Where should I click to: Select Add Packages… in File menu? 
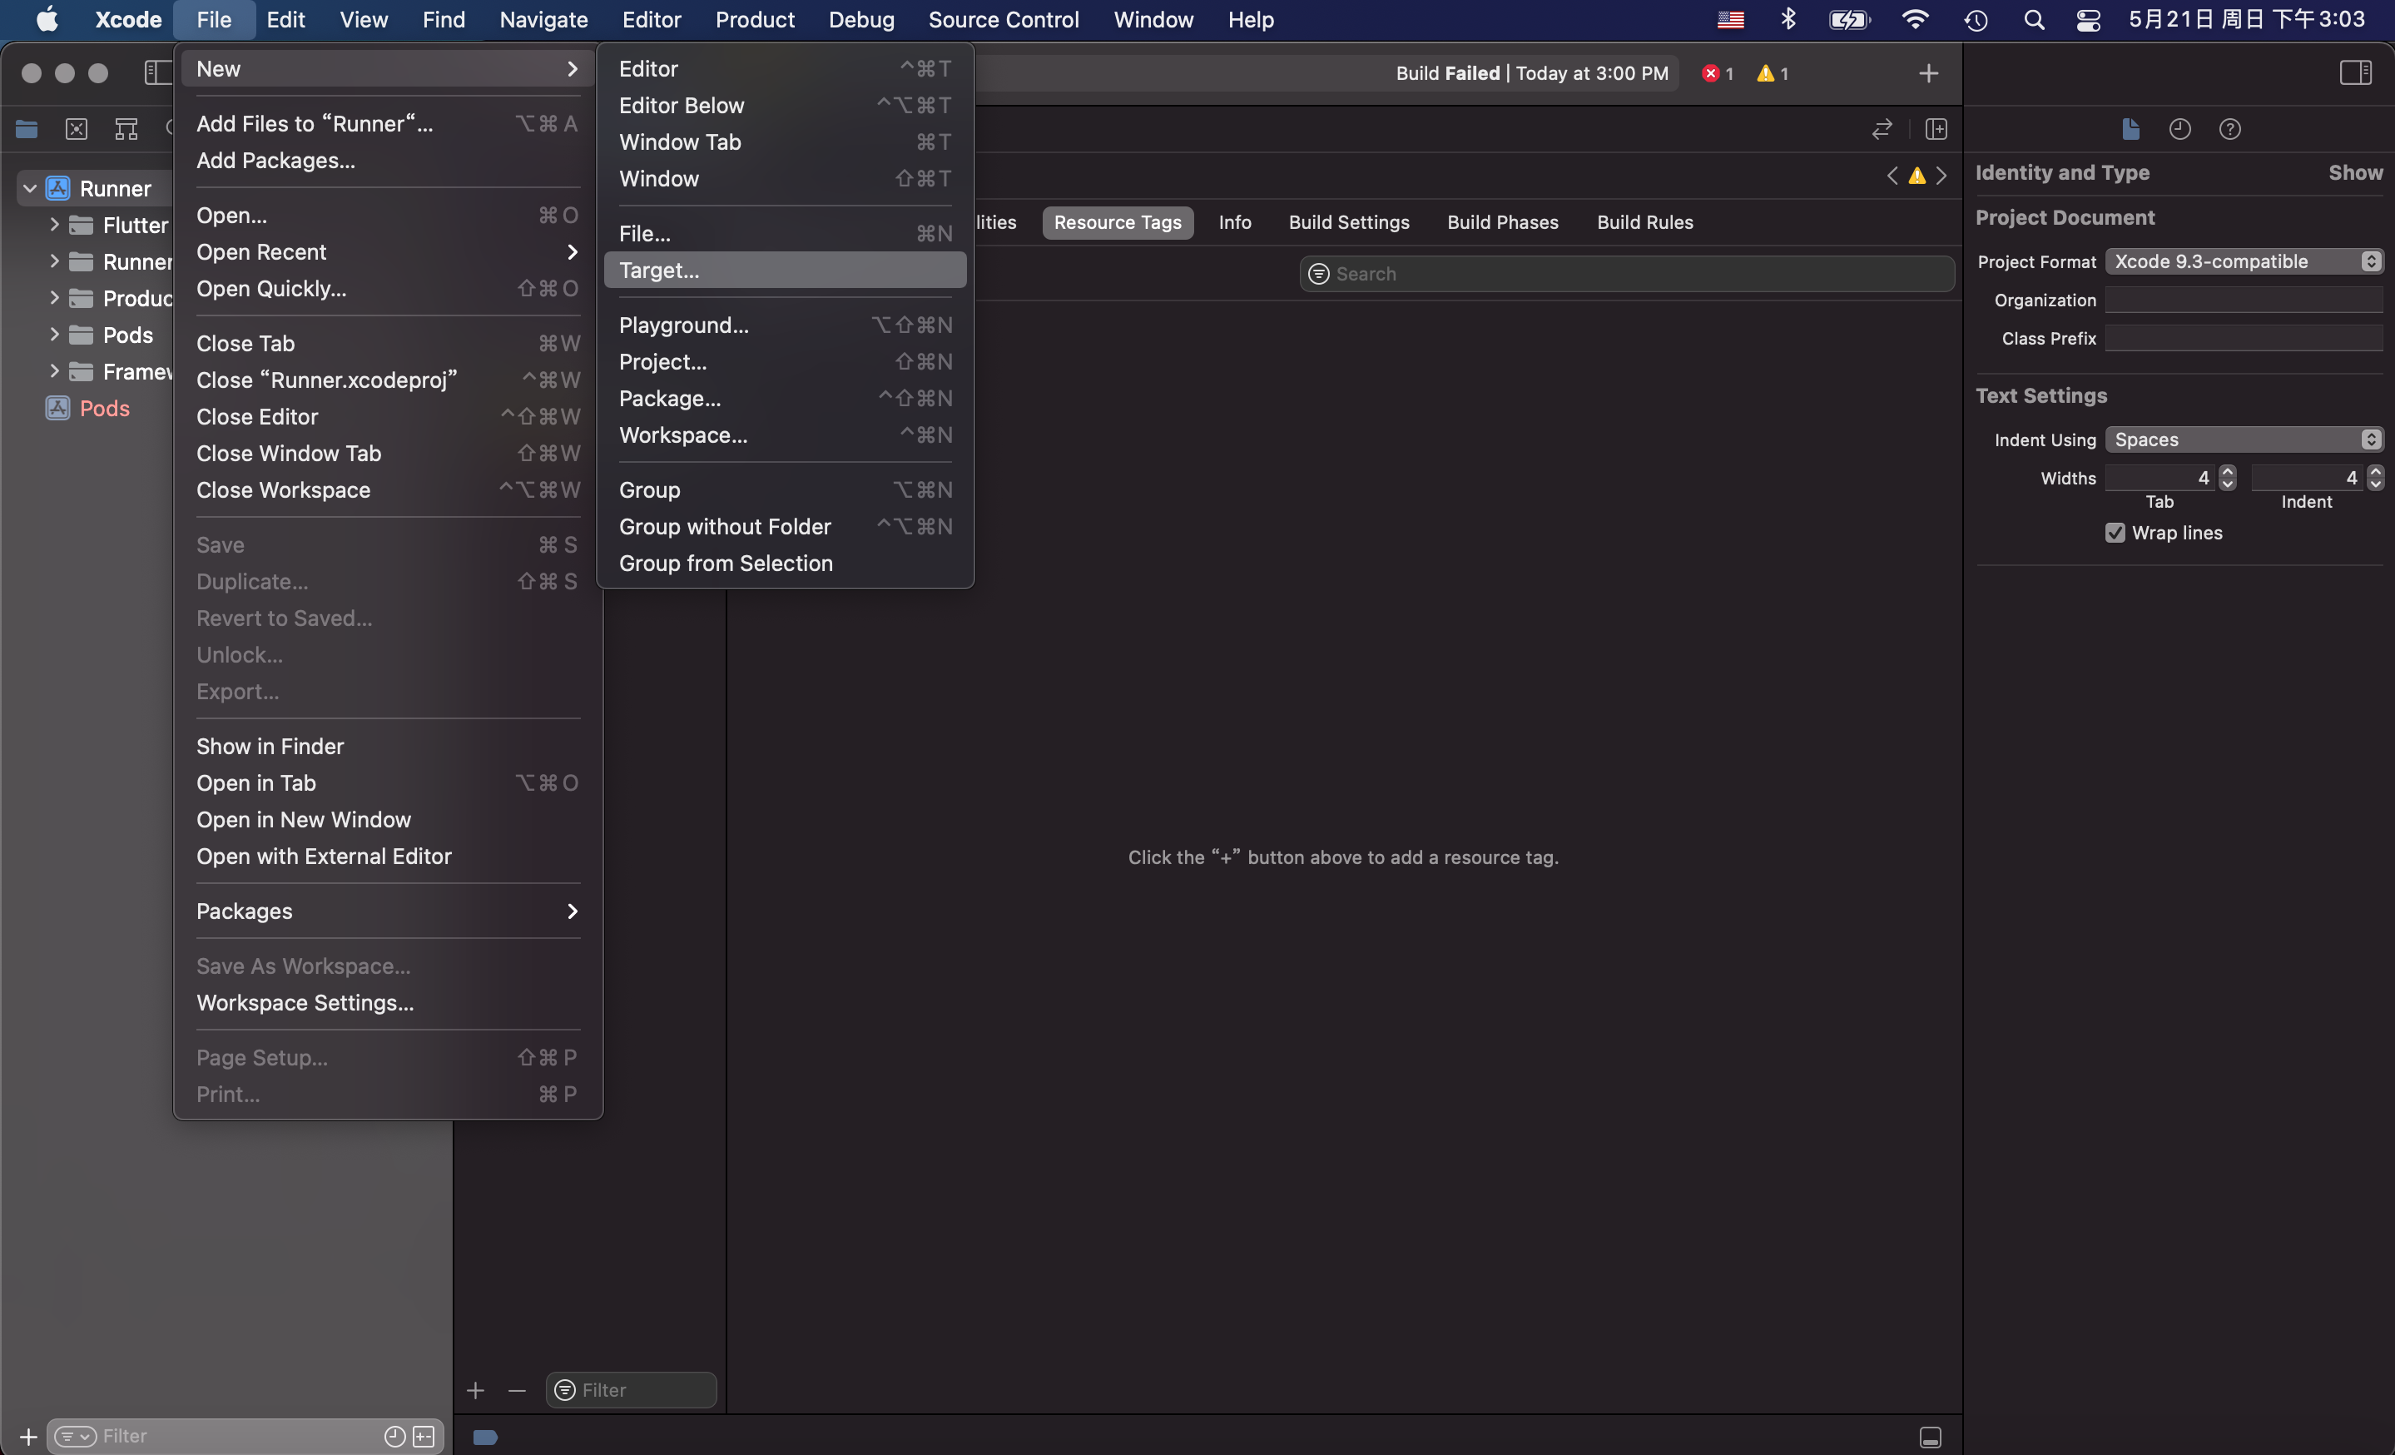(x=387, y=161)
